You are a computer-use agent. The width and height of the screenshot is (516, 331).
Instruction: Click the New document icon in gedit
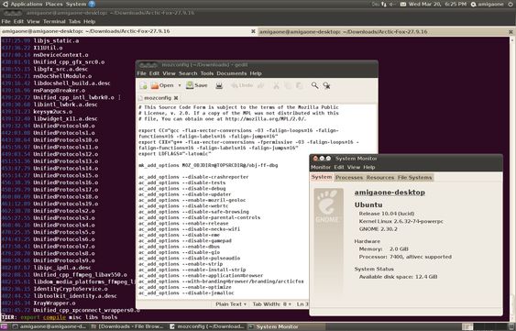144,85
